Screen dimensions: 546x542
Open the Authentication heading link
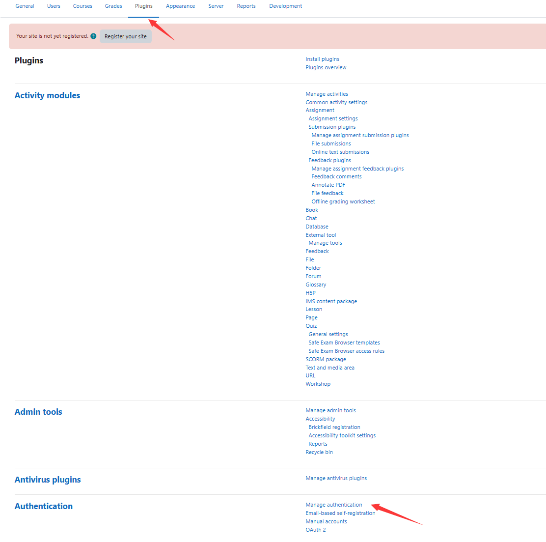(x=44, y=507)
